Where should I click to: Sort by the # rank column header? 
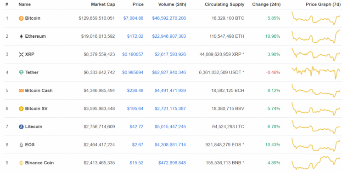click(x=7, y=5)
